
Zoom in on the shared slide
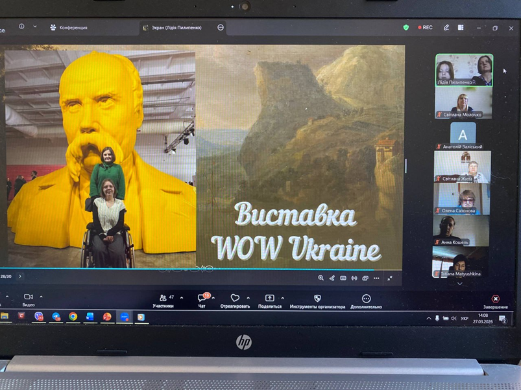pyautogui.click(x=321, y=278)
